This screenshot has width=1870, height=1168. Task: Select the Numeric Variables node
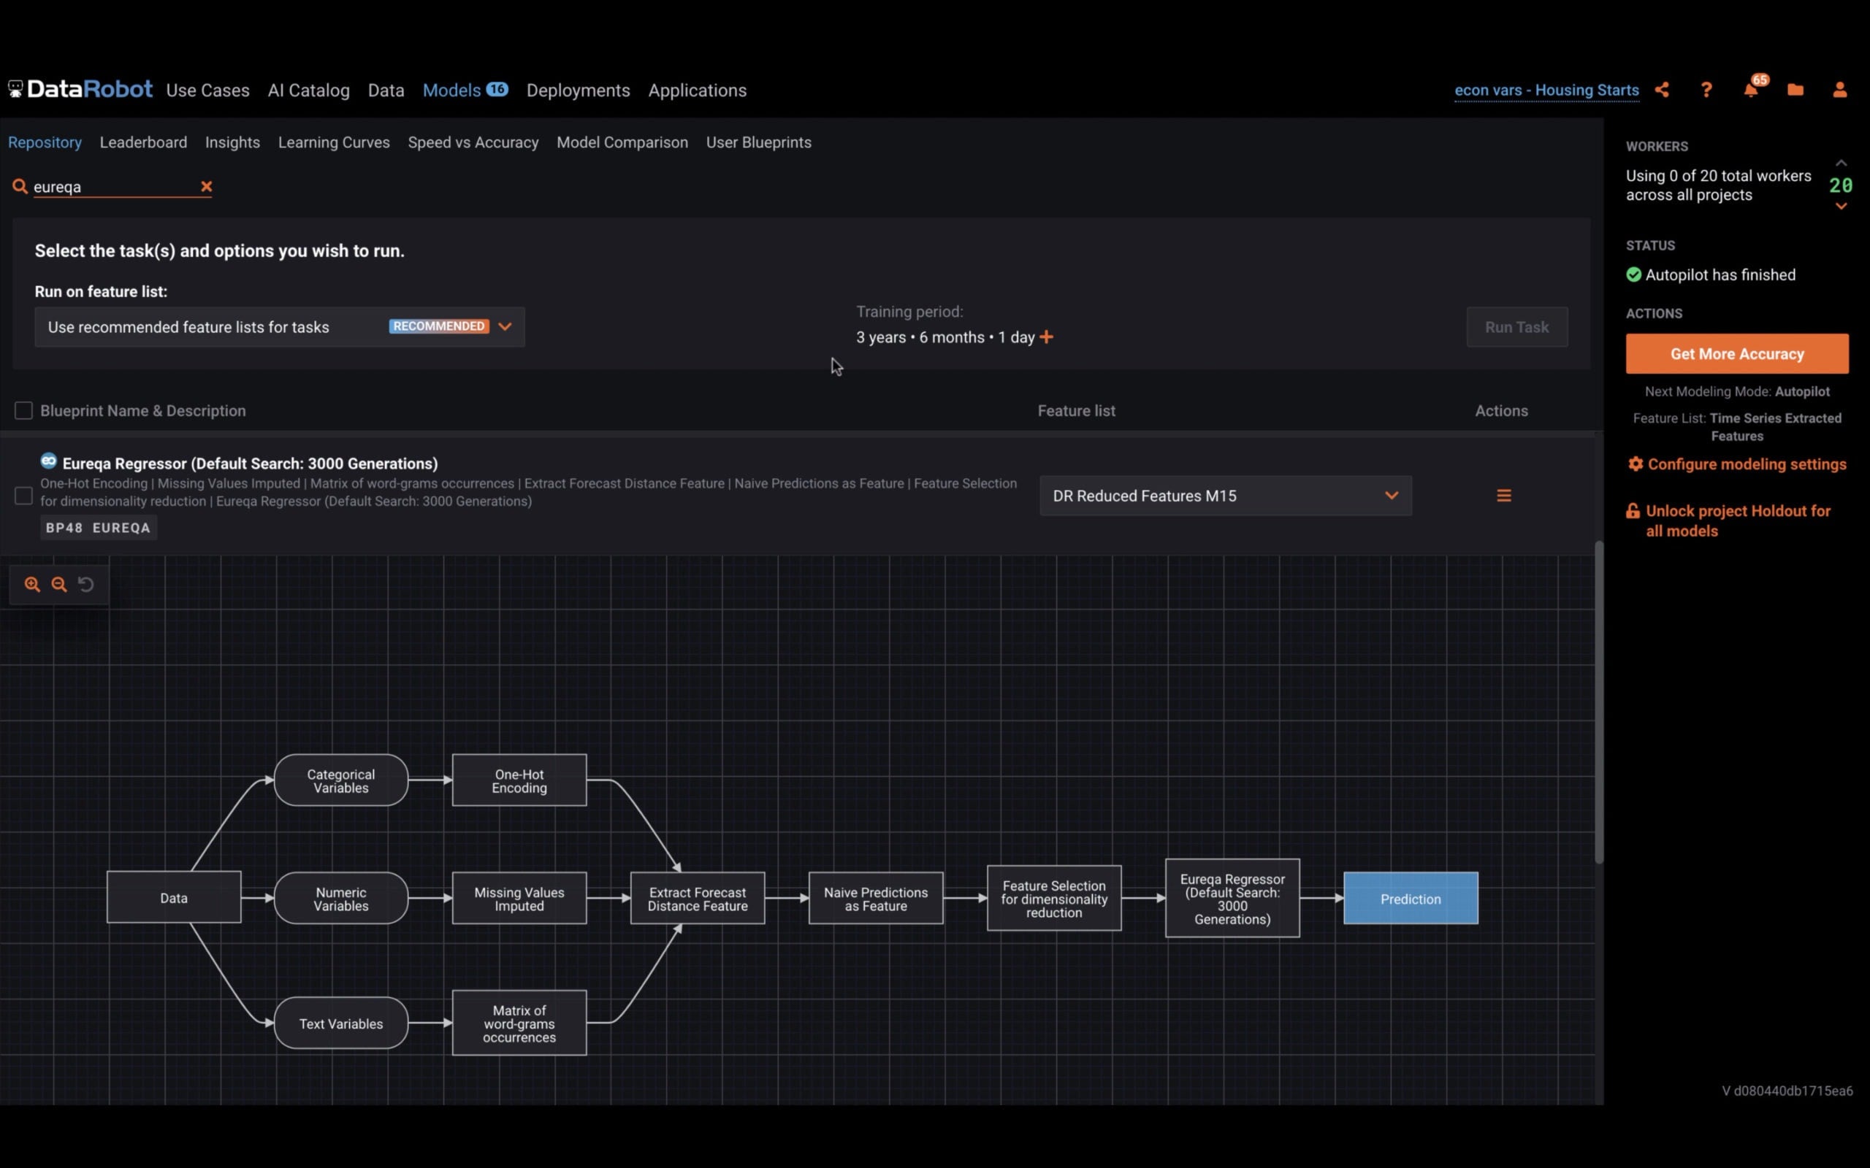tap(341, 899)
